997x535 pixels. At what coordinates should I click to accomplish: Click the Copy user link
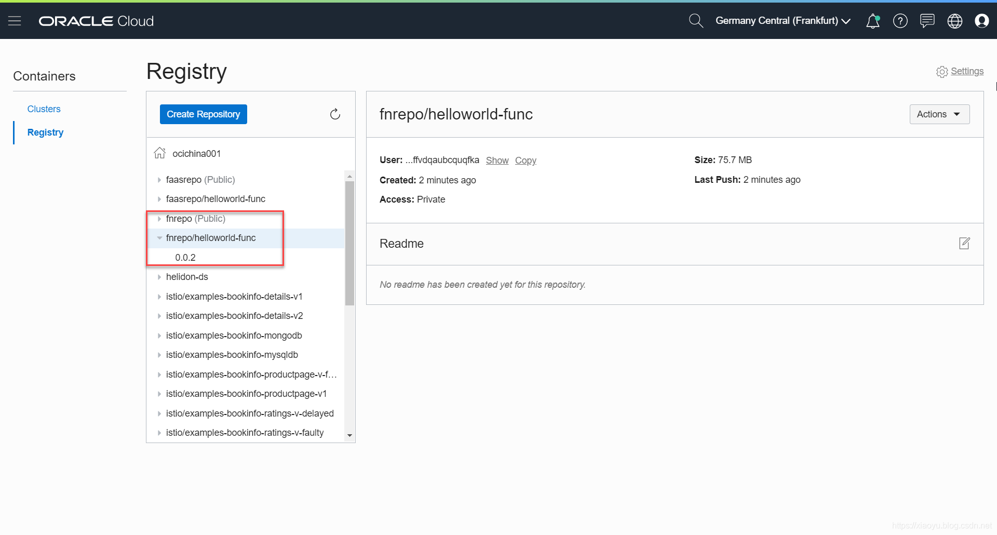(526, 160)
